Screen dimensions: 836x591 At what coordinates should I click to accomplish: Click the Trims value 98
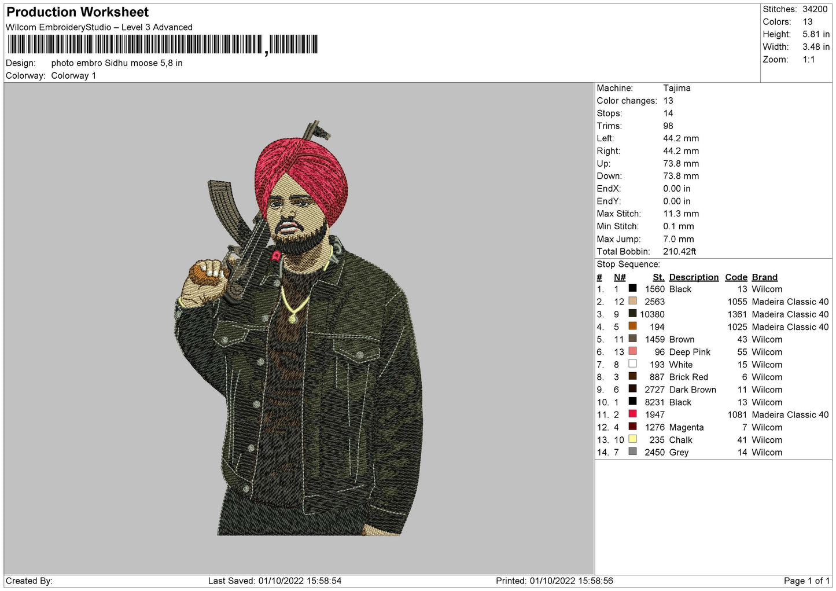668,126
